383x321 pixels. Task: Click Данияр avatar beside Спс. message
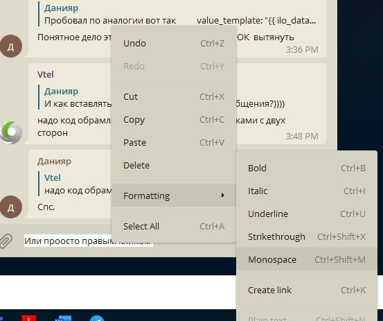tap(11, 207)
